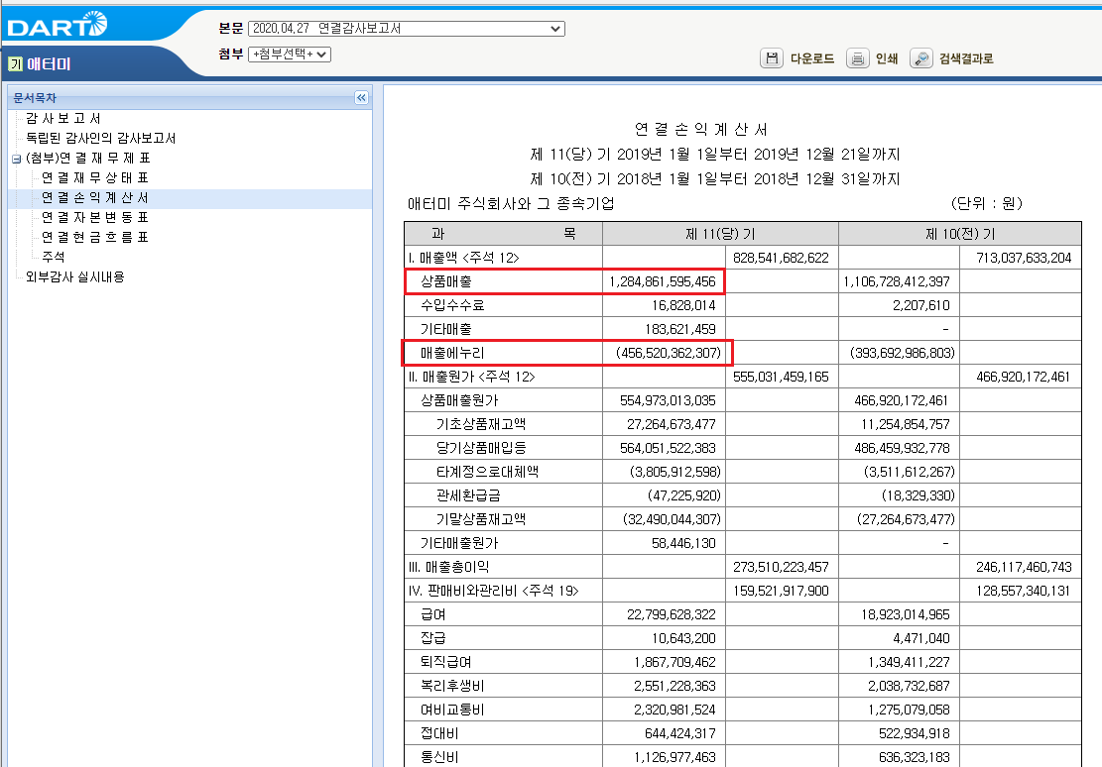Click the 접대비 row label
The height and width of the screenshot is (767, 1102).
coord(439,733)
